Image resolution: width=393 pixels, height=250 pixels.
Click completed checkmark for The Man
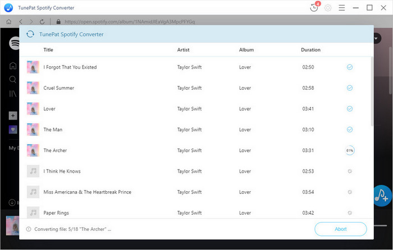[x=350, y=129]
